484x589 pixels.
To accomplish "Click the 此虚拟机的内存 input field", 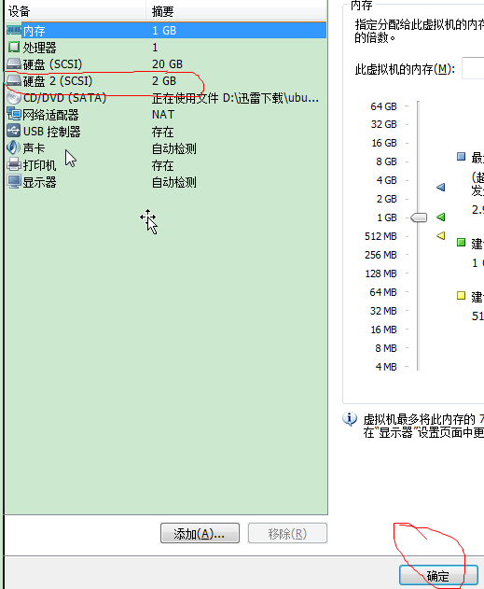I will 473,68.
